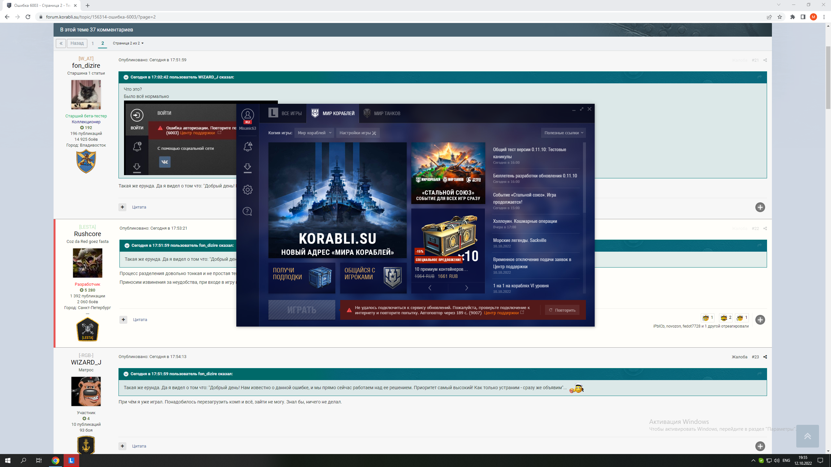Expand 'Страница 2 из 2' page dropdown
This screenshot has height=467, width=831.
(x=128, y=43)
